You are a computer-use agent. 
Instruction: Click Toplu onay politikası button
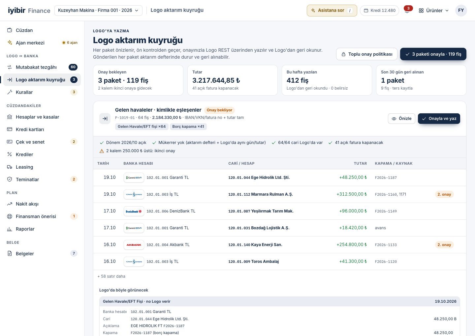[367, 54]
